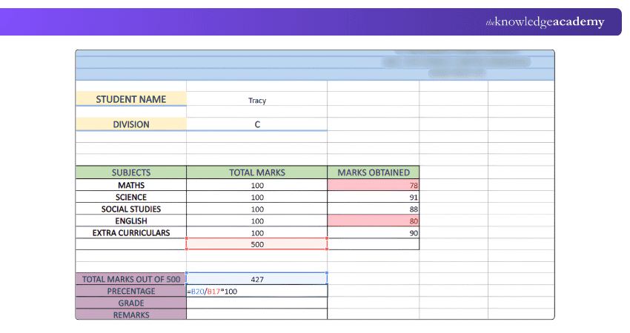Click the SOCIAL STUDIES marks 88
The width and height of the screenshot is (630, 333).
click(374, 209)
